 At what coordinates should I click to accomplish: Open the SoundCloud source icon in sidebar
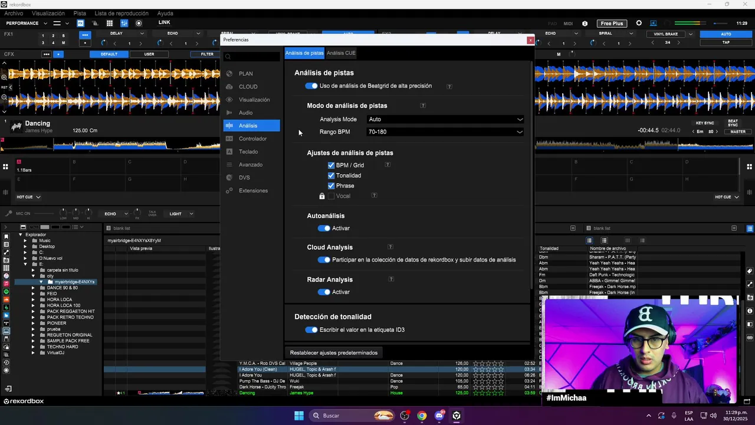(6, 299)
